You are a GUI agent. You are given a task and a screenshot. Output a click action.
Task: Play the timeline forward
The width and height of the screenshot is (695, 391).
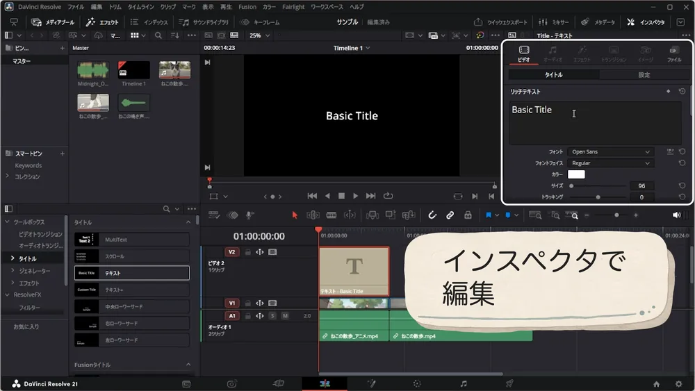coord(355,196)
